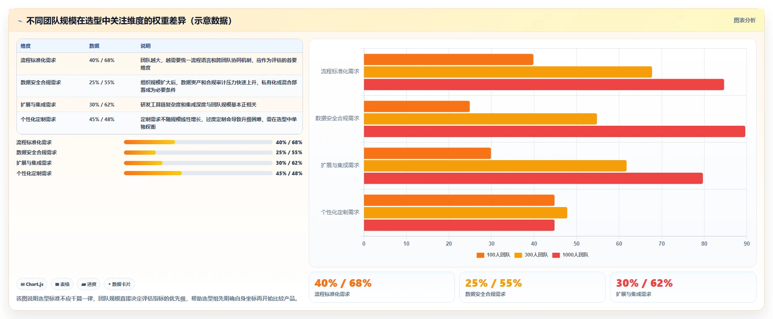Click the small icon before the chart title
The image size is (773, 319).
[20, 21]
